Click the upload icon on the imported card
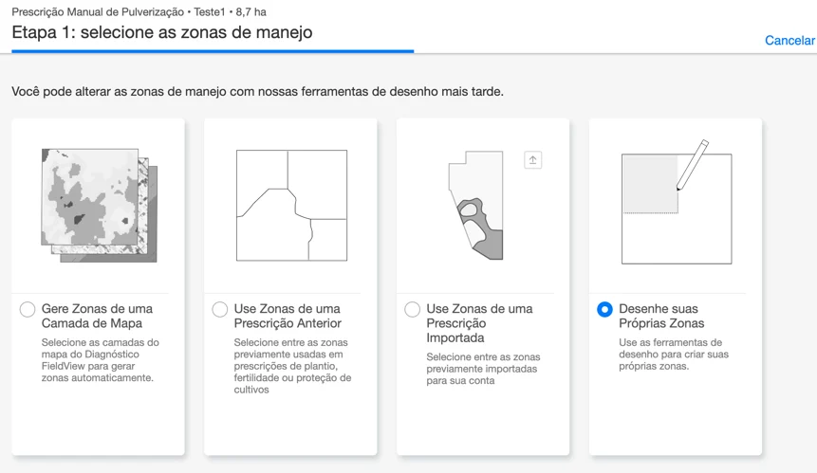The height and width of the screenshot is (473, 817). (x=533, y=160)
